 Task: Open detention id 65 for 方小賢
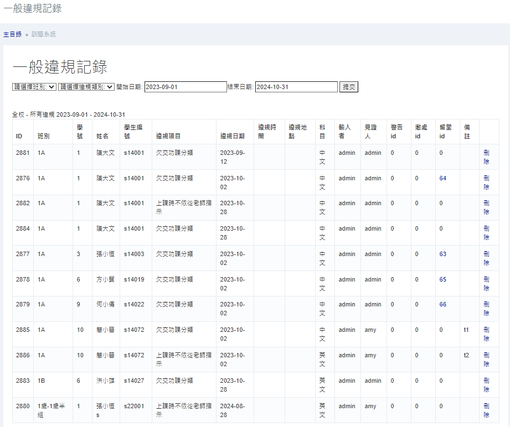pyautogui.click(x=442, y=280)
